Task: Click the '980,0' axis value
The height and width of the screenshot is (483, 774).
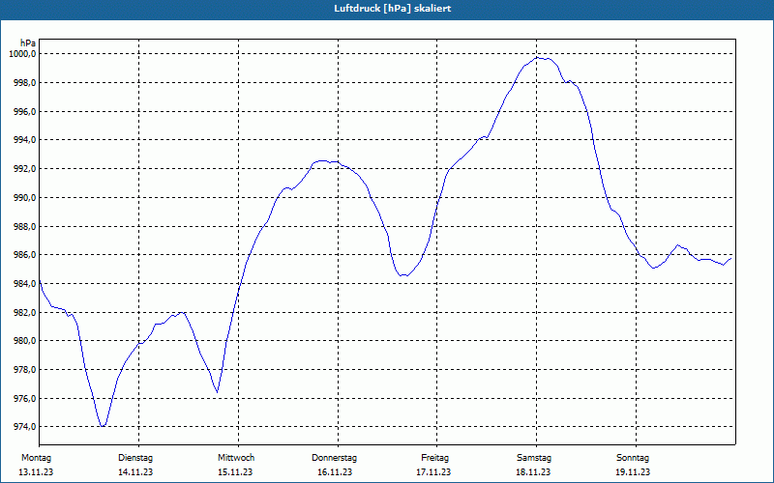Action: (25, 341)
